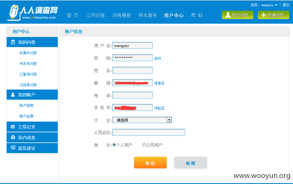The image size is (293, 184).
Task: Select the 公司用户 radio button
Action: pos(144,145)
